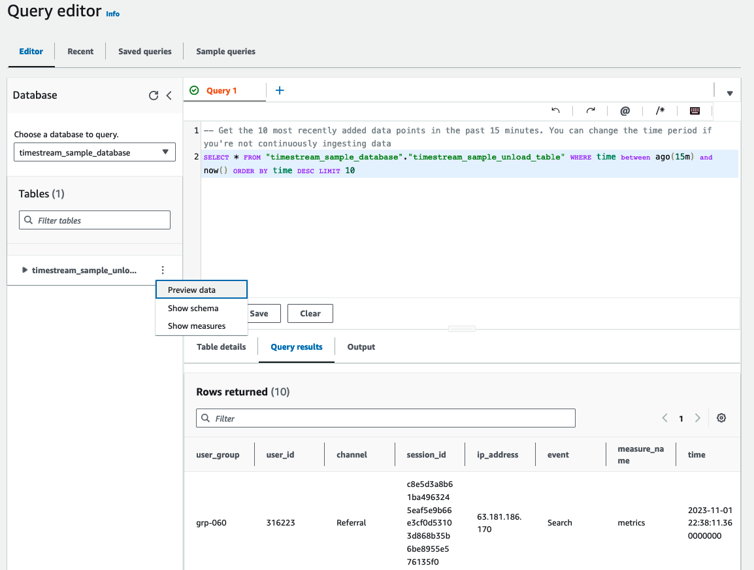Click the undo icon in editor toolbar
The width and height of the screenshot is (754, 570).
556,111
